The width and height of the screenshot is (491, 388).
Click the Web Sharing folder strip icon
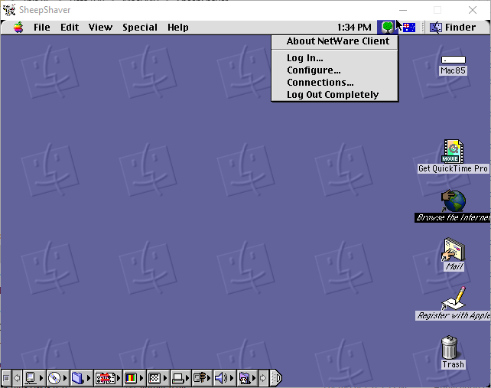(244, 378)
